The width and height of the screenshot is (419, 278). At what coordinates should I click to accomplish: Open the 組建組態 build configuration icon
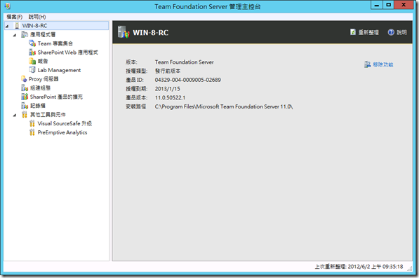click(x=25, y=88)
